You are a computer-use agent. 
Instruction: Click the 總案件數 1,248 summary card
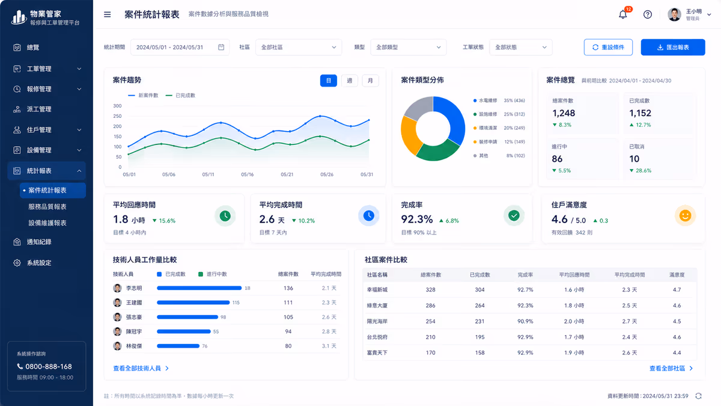pyautogui.click(x=582, y=113)
